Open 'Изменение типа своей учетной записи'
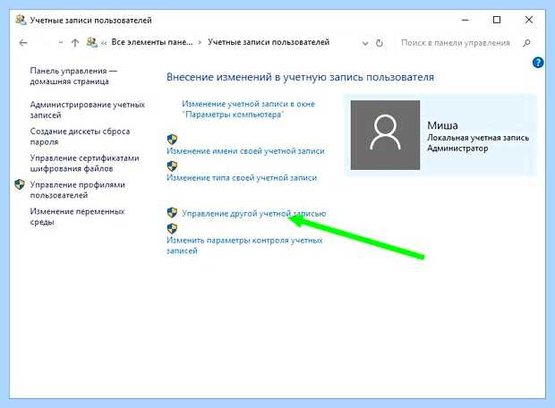555x408 pixels. coord(242,178)
